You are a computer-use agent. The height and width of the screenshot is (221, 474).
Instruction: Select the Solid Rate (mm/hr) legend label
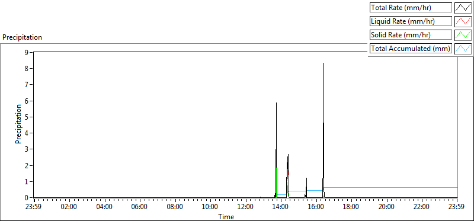click(411, 35)
